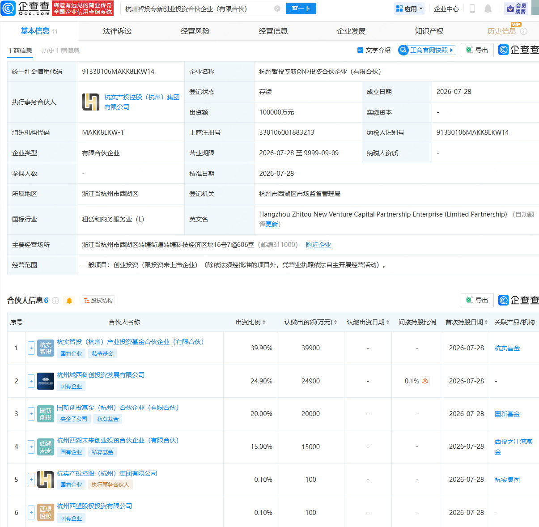
Task: Export 合伙人信息 with the 导出 button
Action: point(477,300)
